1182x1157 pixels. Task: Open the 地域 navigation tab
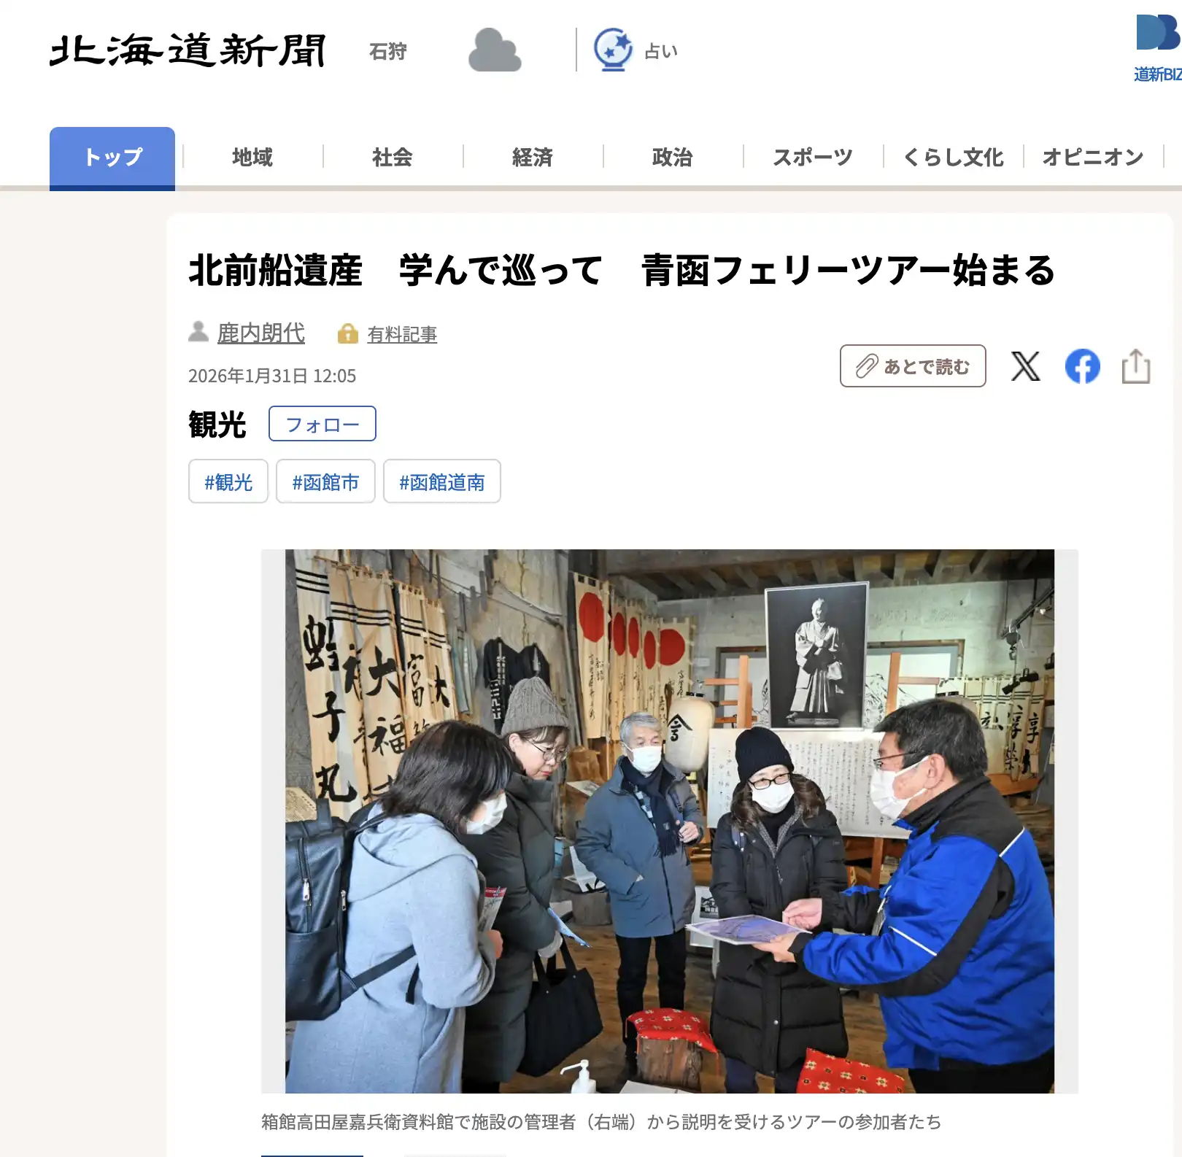point(252,158)
